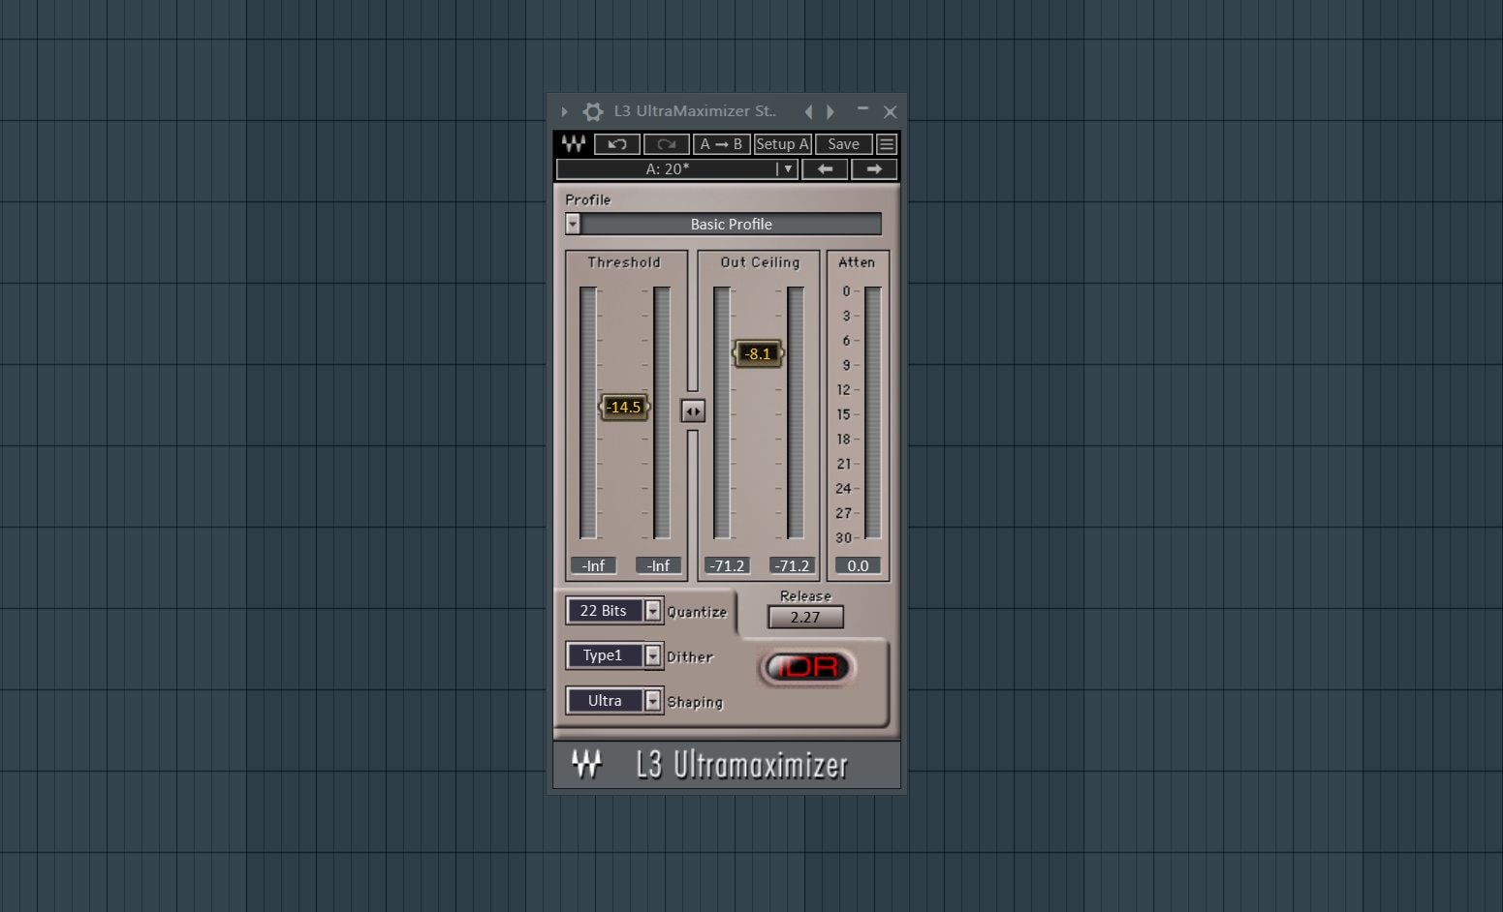This screenshot has height=912, width=1503.
Task: Open the A: 20* preset dropdown
Action: (x=676, y=169)
